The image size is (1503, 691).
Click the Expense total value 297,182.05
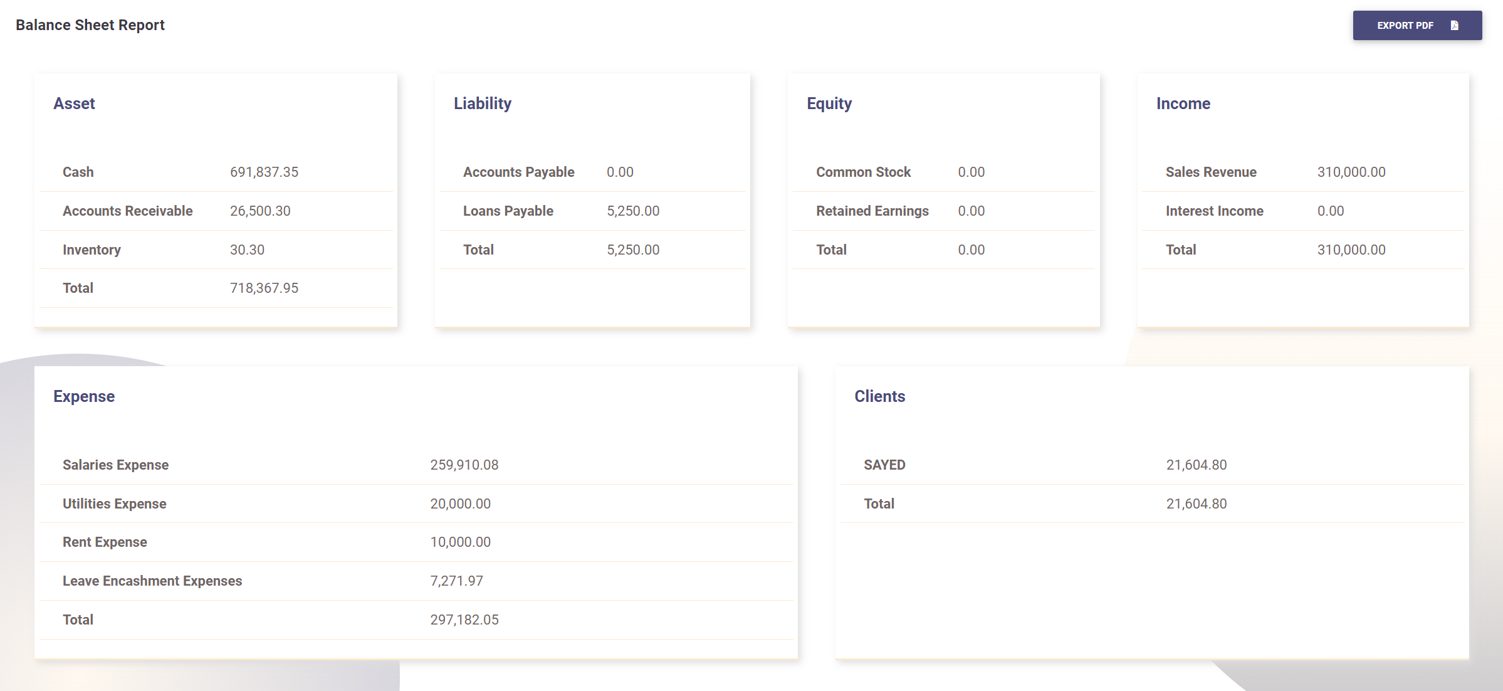pyautogui.click(x=464, y=620)
